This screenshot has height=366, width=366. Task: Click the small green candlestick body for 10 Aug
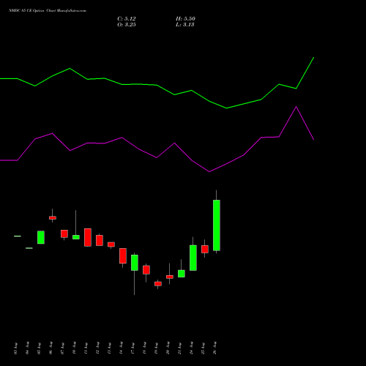[76, 237]
